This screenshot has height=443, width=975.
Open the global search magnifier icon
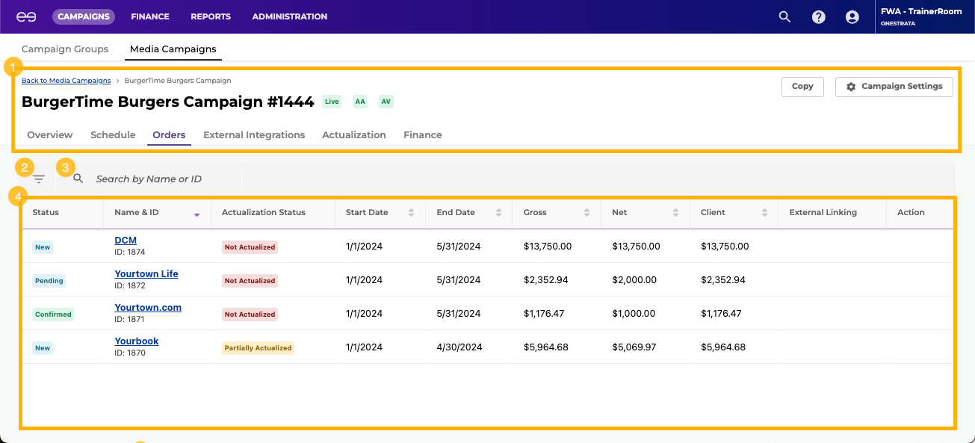(784, 16)
